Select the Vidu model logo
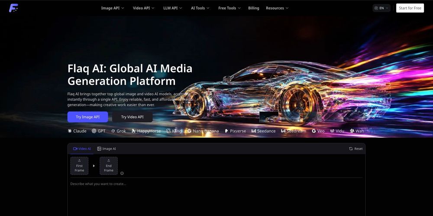The image size is (433, 216). (337, 131)
